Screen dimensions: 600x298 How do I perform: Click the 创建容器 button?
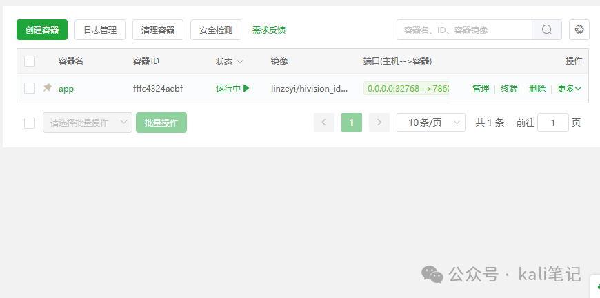coord(42,30)
